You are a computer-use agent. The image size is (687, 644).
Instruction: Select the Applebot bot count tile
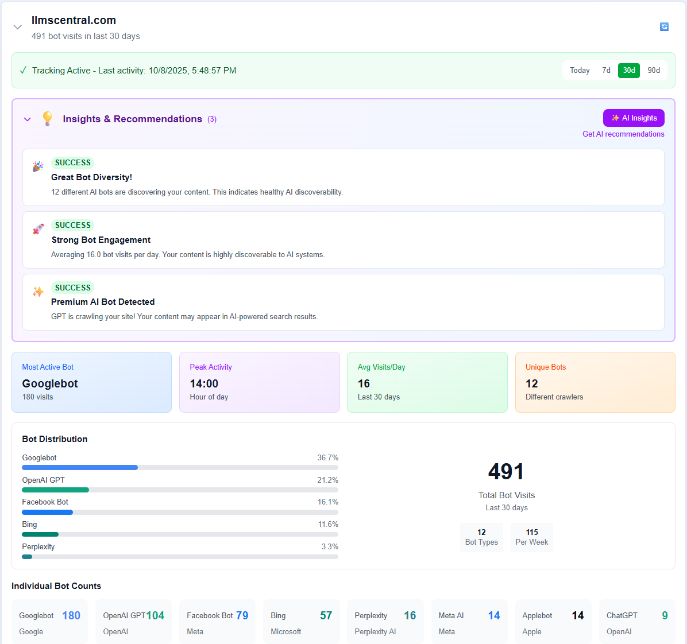pos(553,623)
